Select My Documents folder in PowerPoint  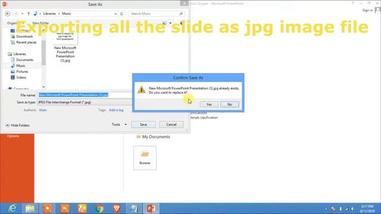point(153,137)
